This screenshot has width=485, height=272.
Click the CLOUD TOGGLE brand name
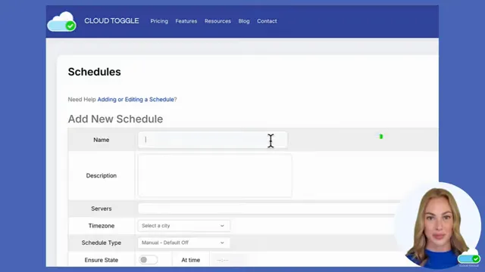click(111, 20)
